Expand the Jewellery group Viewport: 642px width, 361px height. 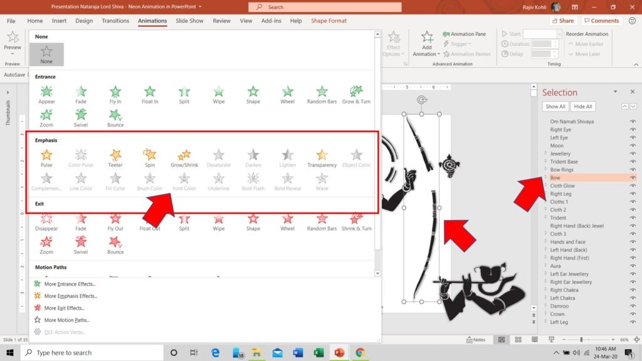(x=546, y=153)
